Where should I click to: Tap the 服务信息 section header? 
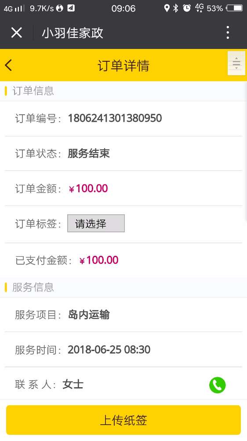33,287
